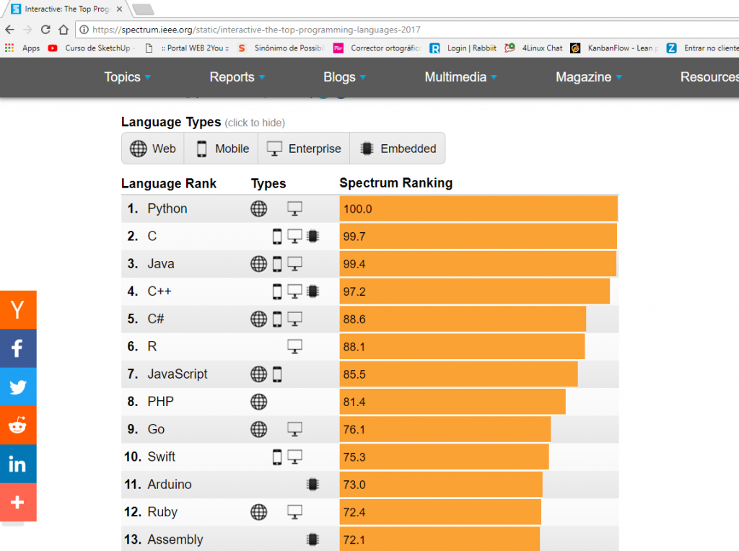Open more sharing options plus icon
Viewport: 739px width, 551px height.
[18, 503]
